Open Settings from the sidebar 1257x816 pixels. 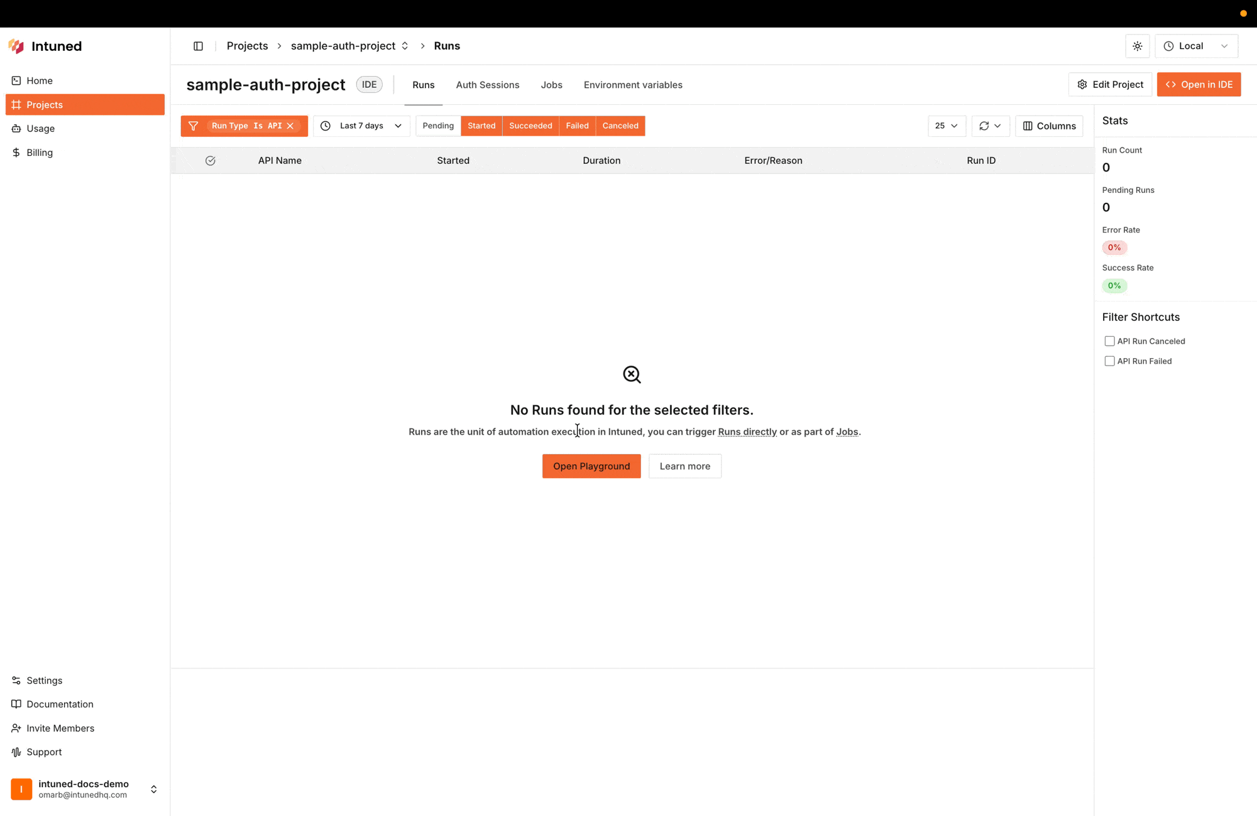[x=44, y=680]
